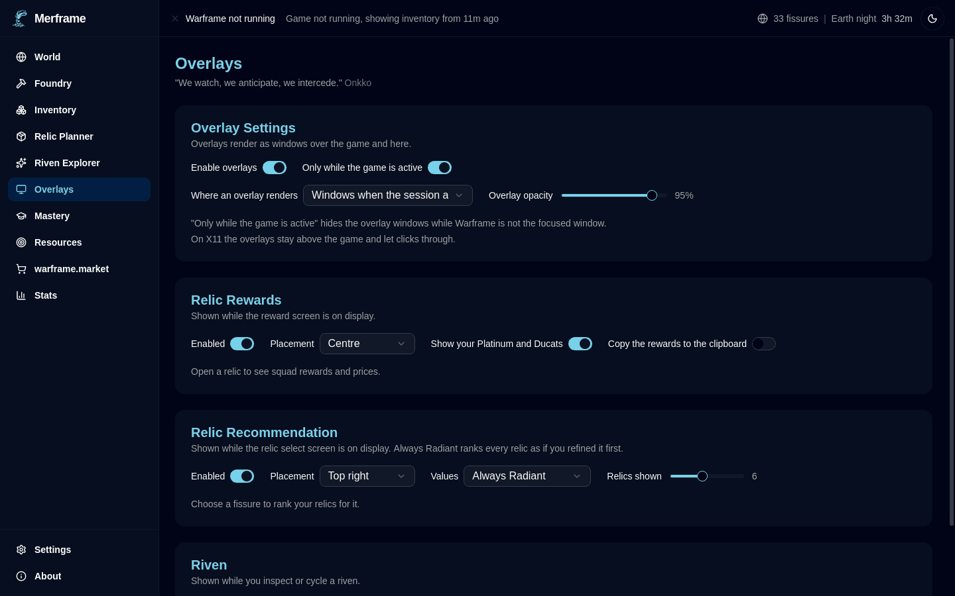Disable the Relic Rewards Enabled switch
This screenshot has width=955, height=596.
coord(242,344)
